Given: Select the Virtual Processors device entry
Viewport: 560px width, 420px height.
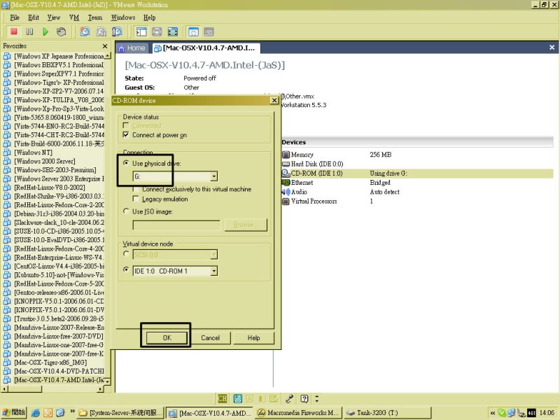Looking at the screenshot, I should click(x=309, y=201).
